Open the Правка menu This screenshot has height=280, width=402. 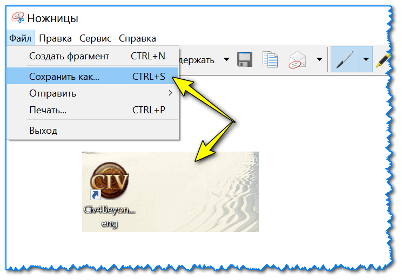click(55, 38)
